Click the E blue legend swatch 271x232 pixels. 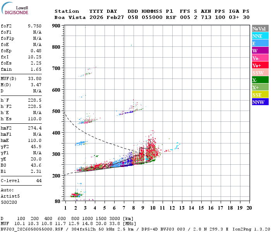pyautogui.click(x=260, y=43)
